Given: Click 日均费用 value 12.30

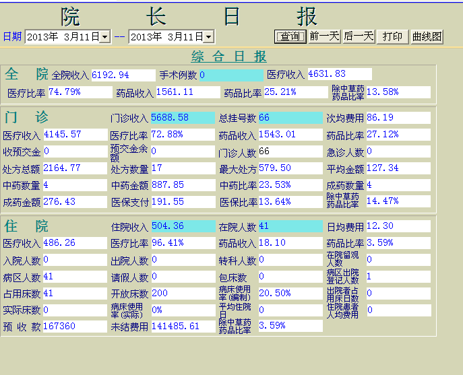Looking at the screenshot, I should click(x=398, y=226).
